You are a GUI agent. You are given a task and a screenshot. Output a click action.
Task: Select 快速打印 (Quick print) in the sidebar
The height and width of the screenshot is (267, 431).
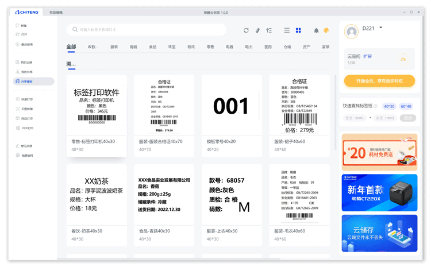[27, 99]
